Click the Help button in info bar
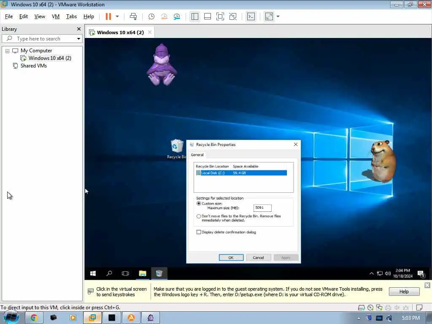 pyautogui.click(x=404, y=292)
